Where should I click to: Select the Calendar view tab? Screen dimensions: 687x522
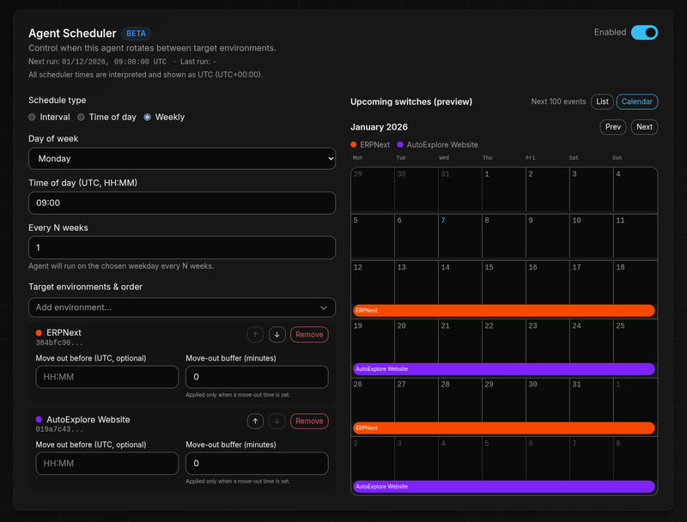click(636, 101)
